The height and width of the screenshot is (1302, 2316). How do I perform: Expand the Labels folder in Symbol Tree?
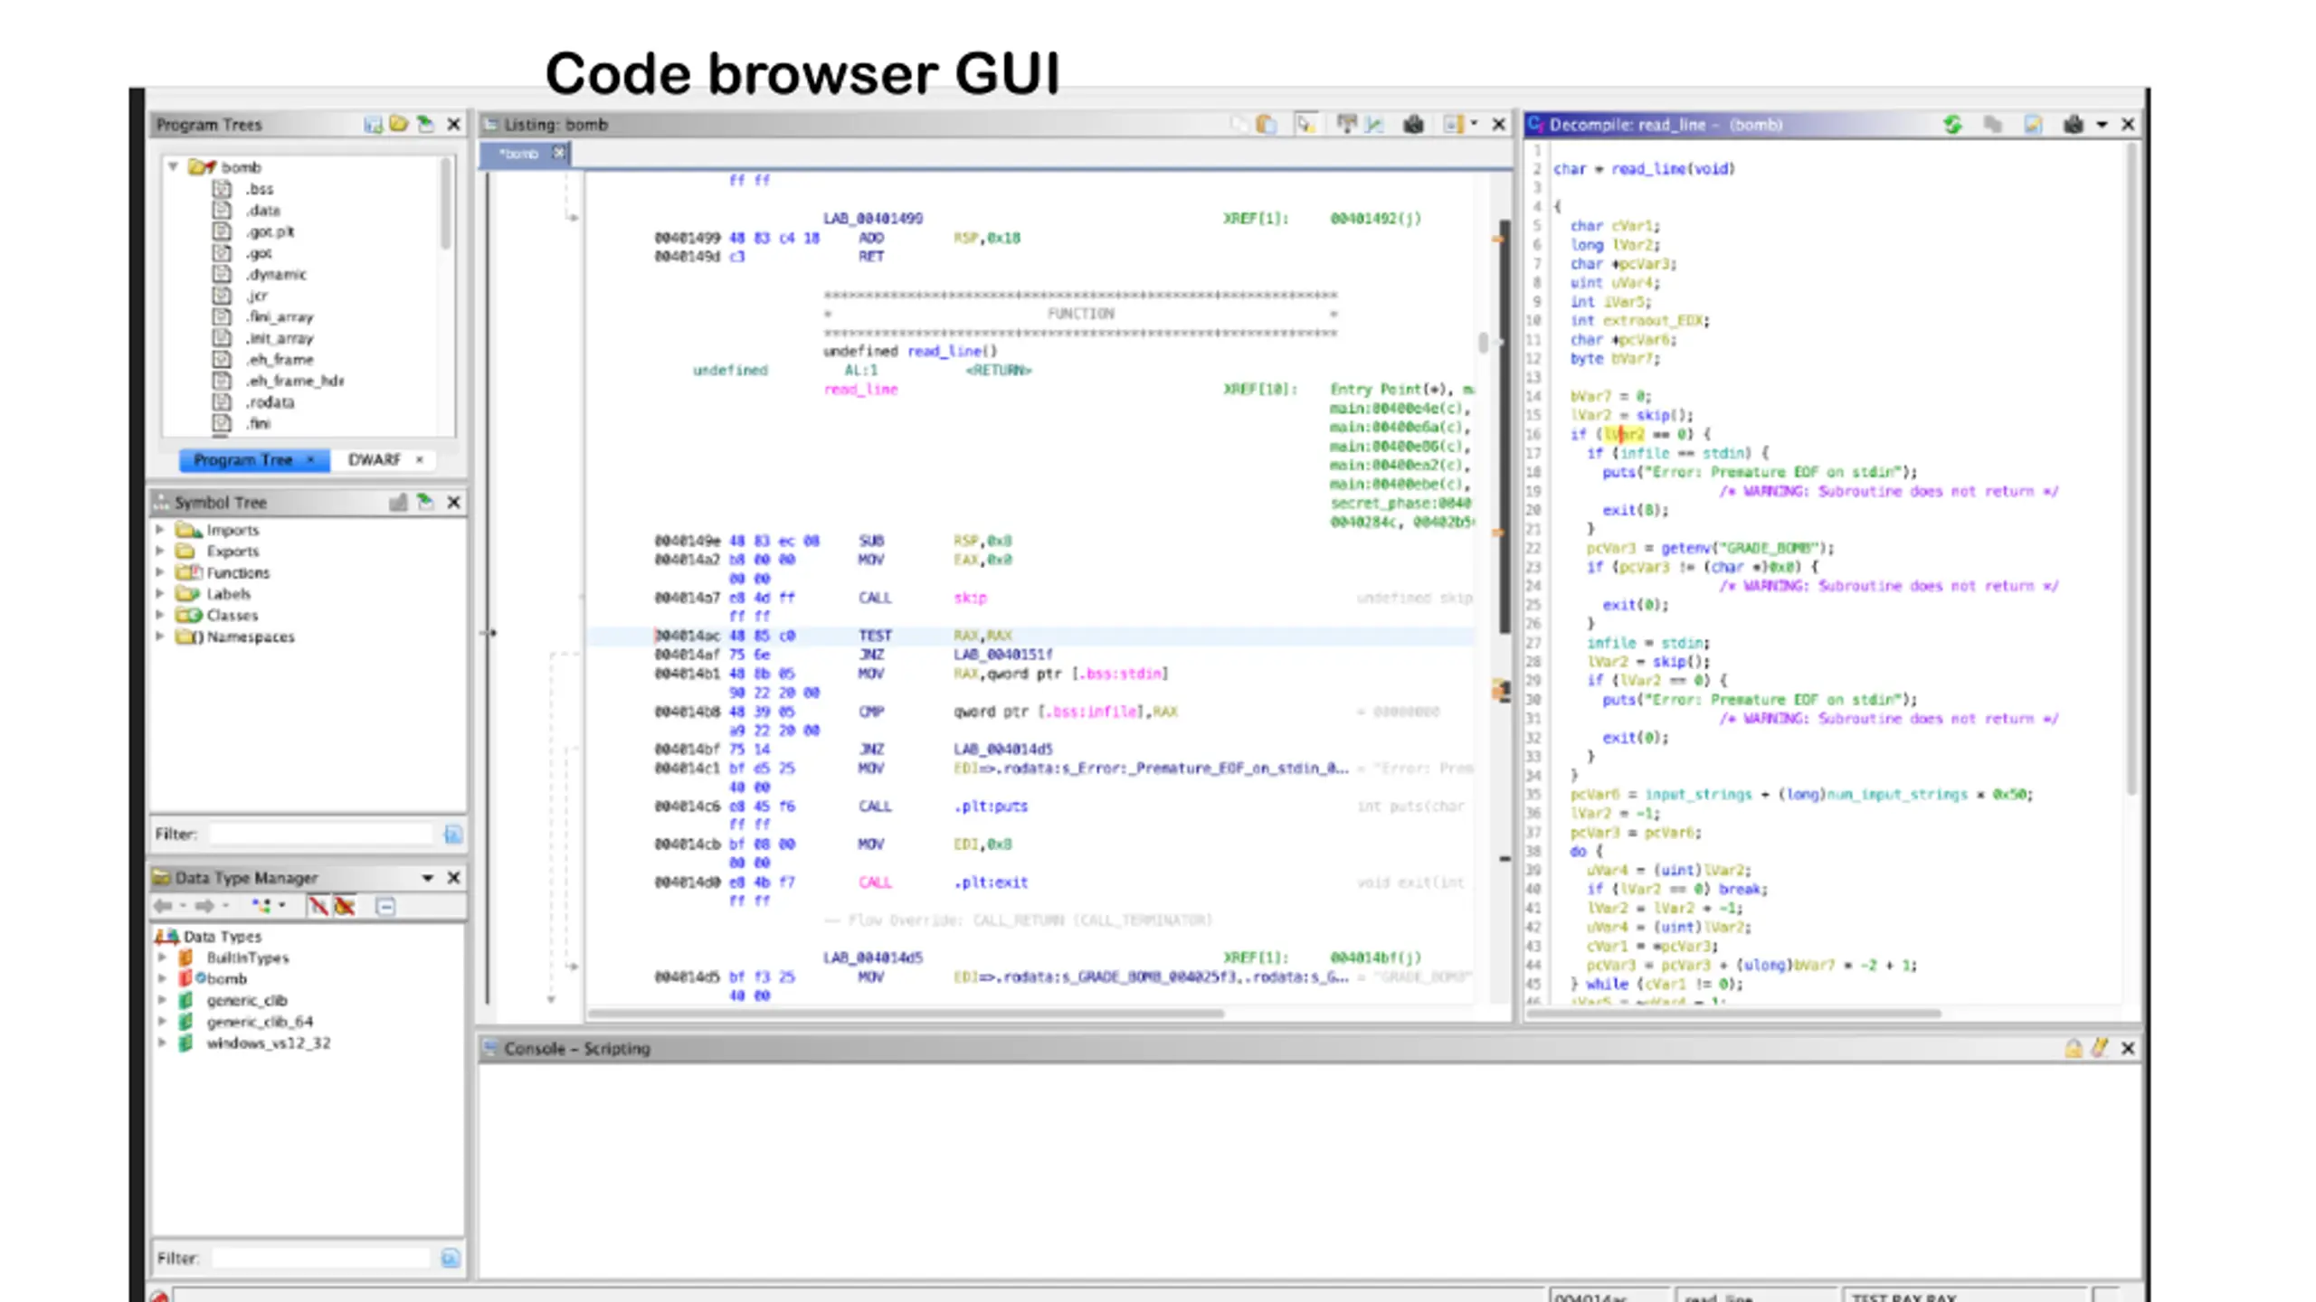pyautogui.click(x=160, y=593)
